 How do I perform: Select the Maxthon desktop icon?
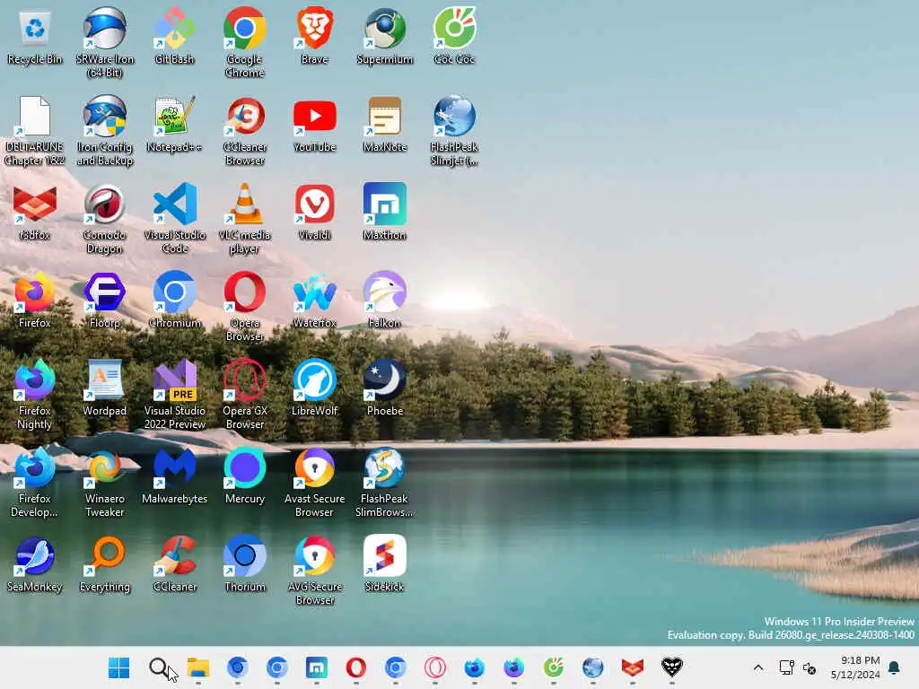click(x=385, y=212)
